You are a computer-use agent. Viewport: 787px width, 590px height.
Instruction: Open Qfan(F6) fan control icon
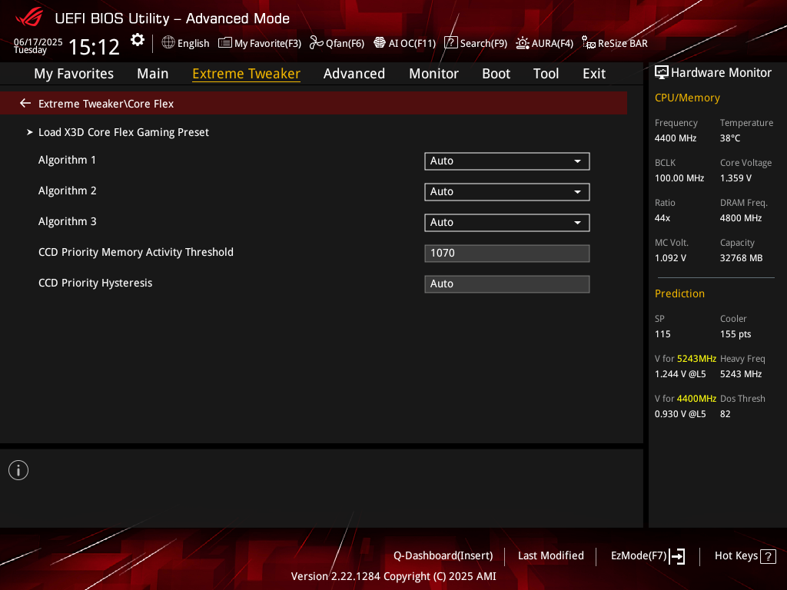[316, 43]
